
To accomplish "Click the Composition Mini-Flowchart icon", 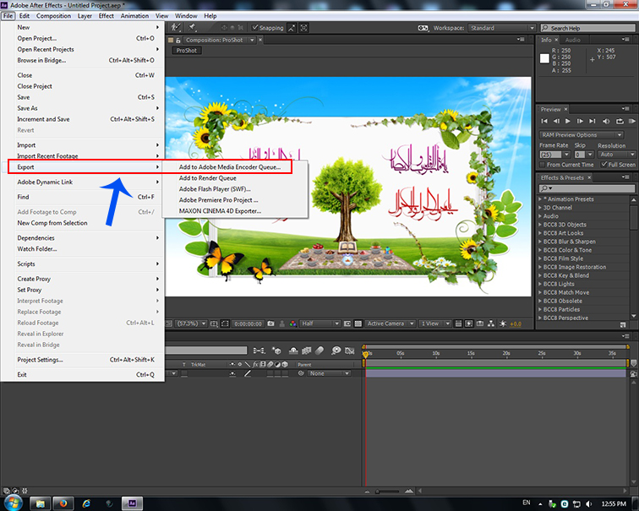I will [x=259, y=351].
